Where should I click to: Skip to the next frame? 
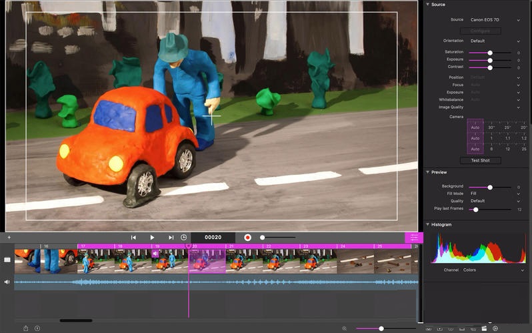point(171,237)
